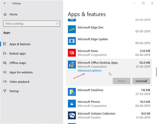This screenshot has height=124, width=157.
Task: Click the Apps & features sidebar icon
Action: point(5,44)
